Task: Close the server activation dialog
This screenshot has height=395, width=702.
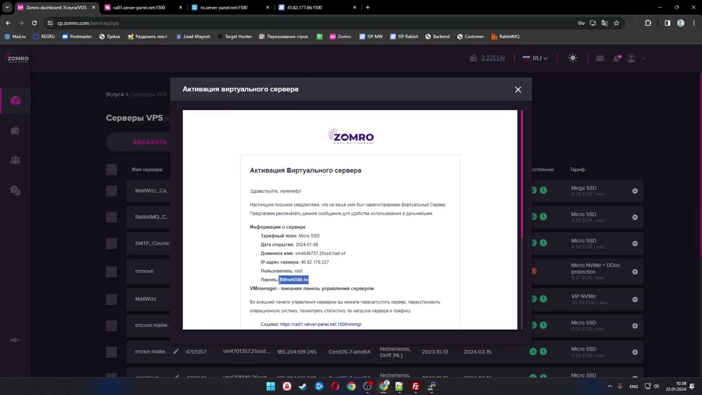Action: tap(518, 89)
